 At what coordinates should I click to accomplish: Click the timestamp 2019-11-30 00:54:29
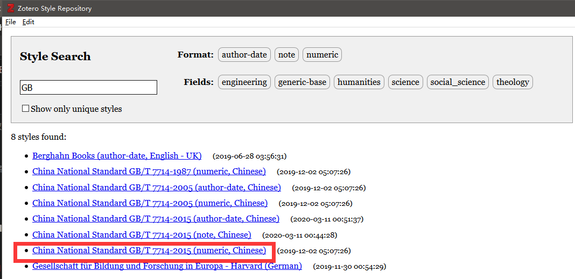[x=349, y=267]
